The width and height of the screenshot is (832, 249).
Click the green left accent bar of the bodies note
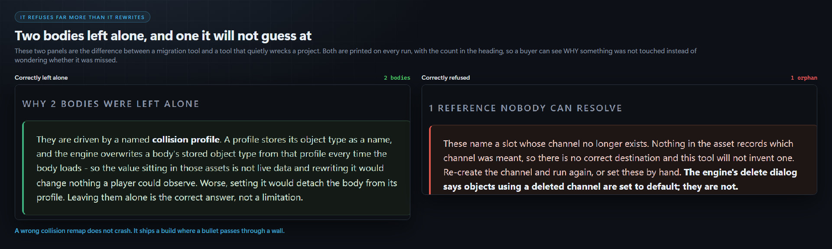23,168
